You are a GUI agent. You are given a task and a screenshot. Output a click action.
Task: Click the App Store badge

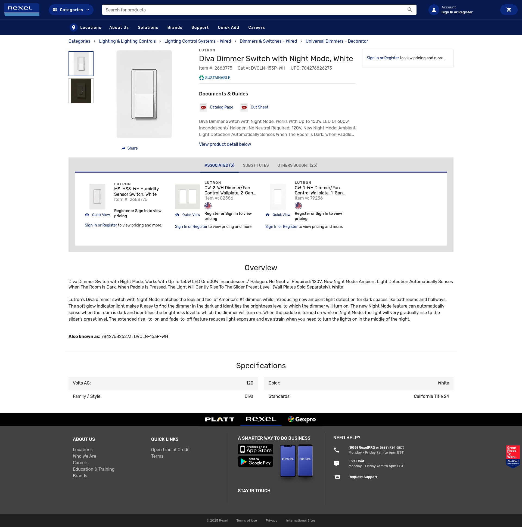(256, 449)
